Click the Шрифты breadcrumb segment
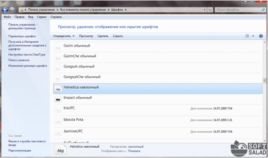The height and width of the screenshot is (158, 268). tap(117, 10)
